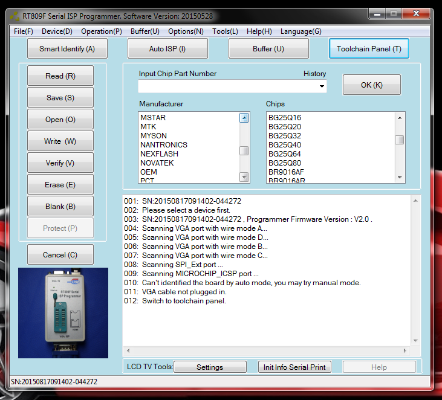Click the RT809F programmer device photo

[x=63, y=313]
